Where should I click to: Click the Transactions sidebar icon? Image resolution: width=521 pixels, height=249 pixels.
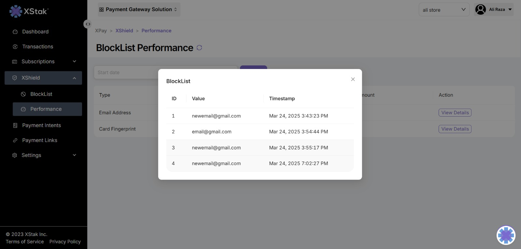pyautogui.click(x=15, y=47)
